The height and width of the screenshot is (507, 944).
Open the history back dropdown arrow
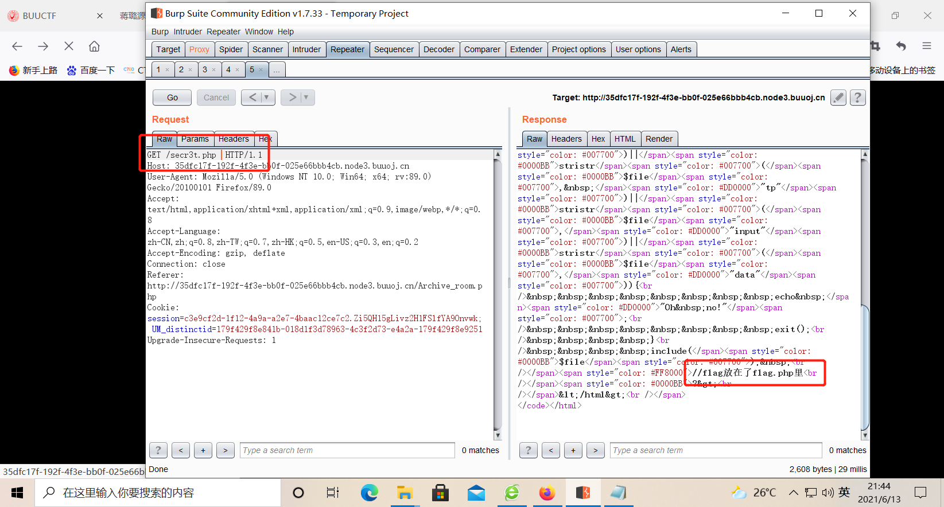point(267,97)
